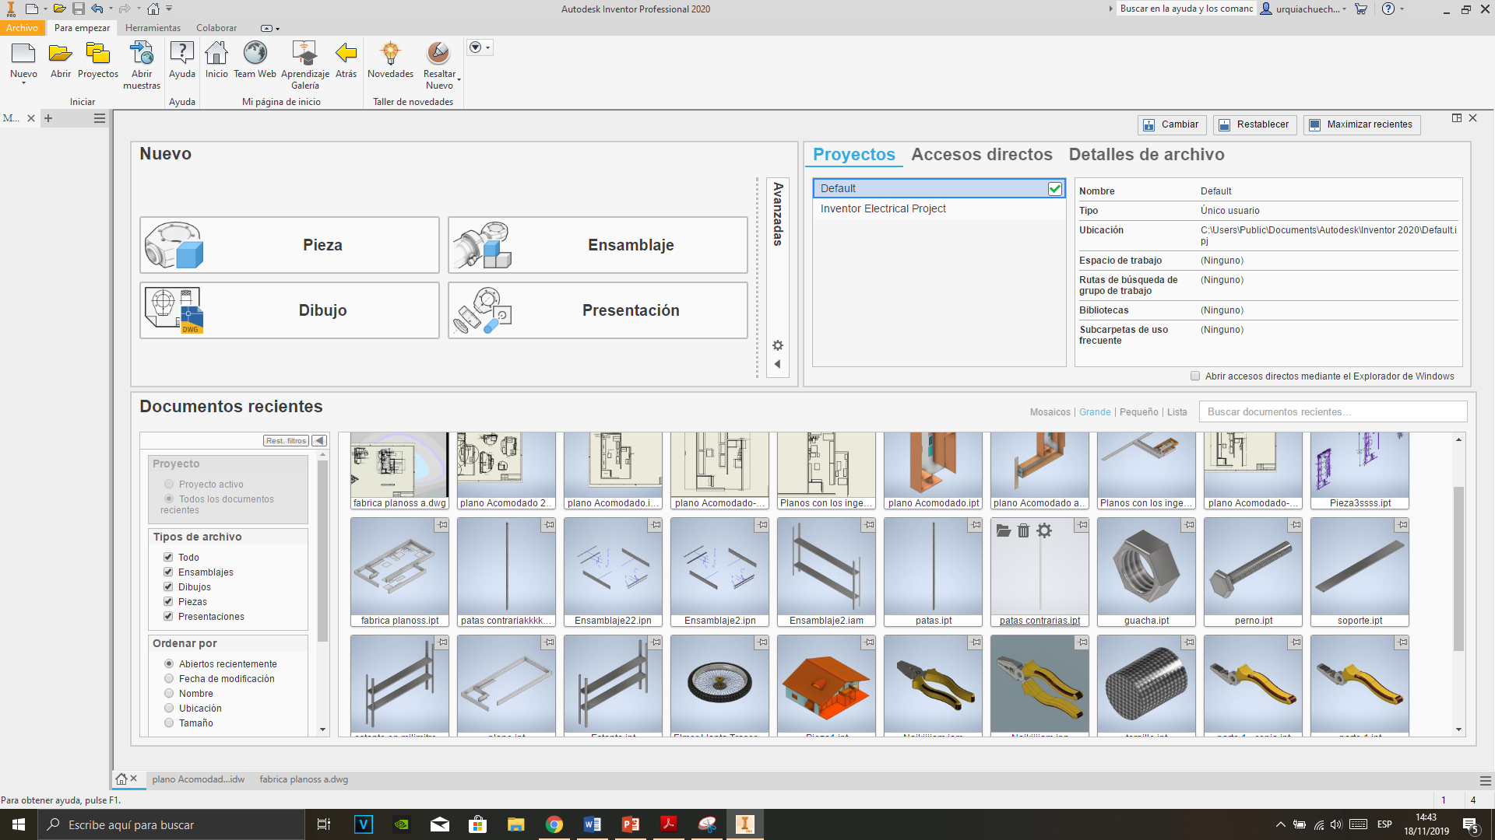The image size is (1495, 840).
Task: Click the Restablecer button
Action: [1254, 124]
